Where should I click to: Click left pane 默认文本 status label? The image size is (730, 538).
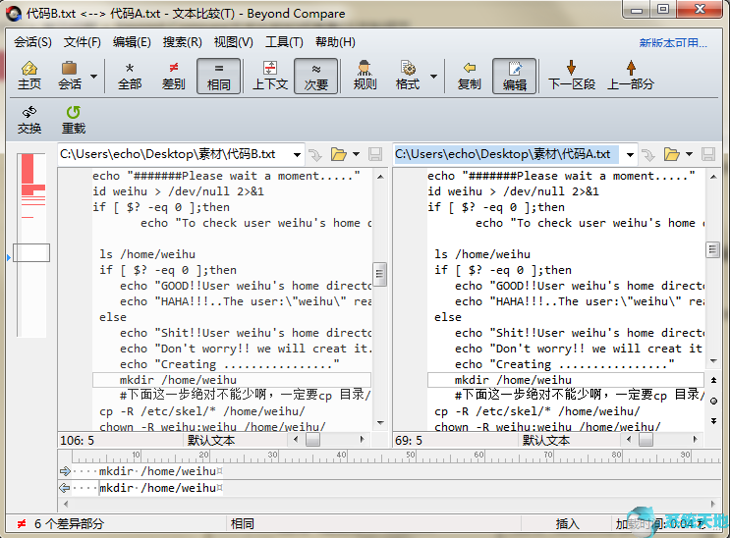click(211, 440)
